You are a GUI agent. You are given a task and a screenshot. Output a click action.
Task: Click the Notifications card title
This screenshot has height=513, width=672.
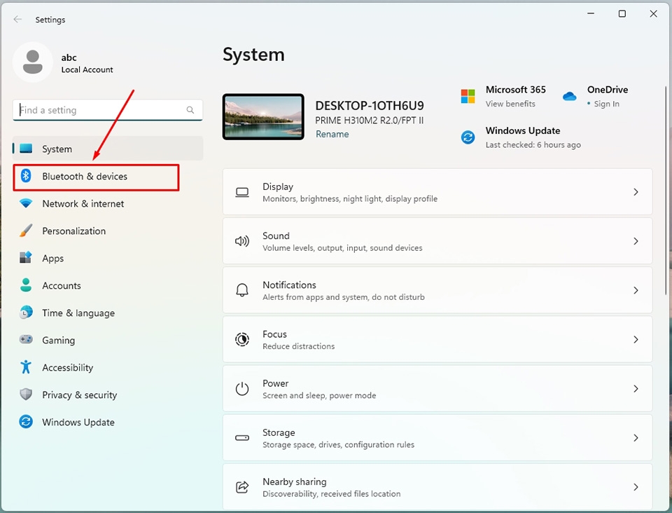289,285
